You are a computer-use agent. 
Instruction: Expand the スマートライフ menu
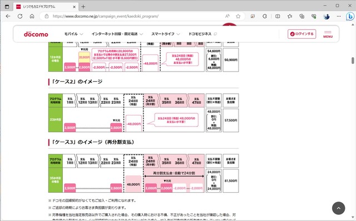click(166, 34)
